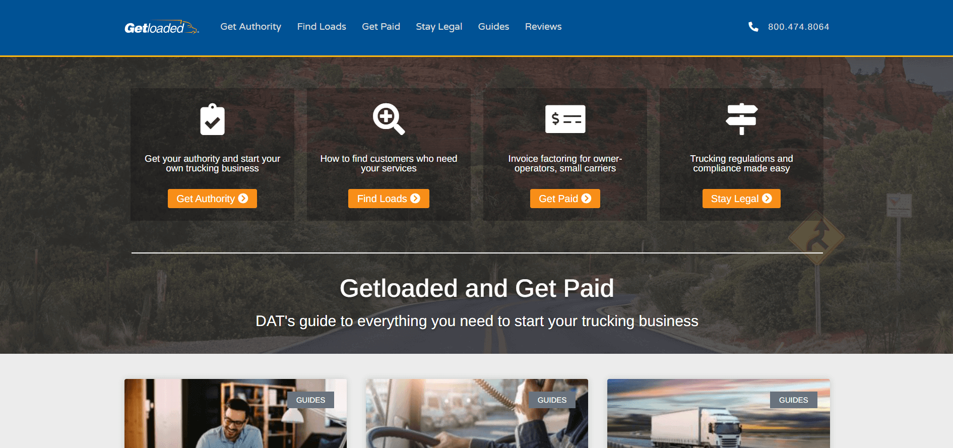The width and height of the screenshot is (953, 448).
Task: Select Stay Legal in the top navigation
Action: (439, 27)
